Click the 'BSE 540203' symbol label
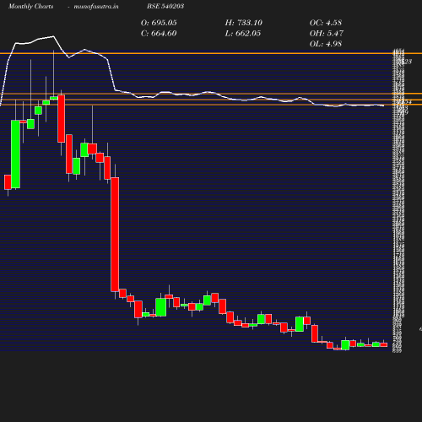422x422 pixels. (165, 6)
